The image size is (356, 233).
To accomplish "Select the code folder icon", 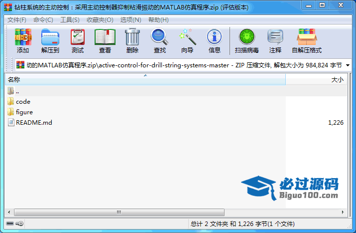I will tap(10, 101).
